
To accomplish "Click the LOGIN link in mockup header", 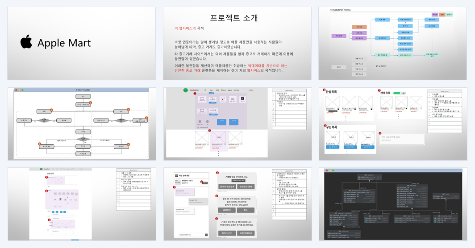I will pos(251,90).
